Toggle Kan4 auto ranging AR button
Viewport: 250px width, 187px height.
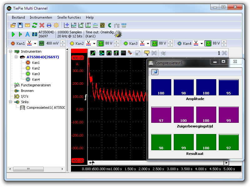tap(208, 43)
